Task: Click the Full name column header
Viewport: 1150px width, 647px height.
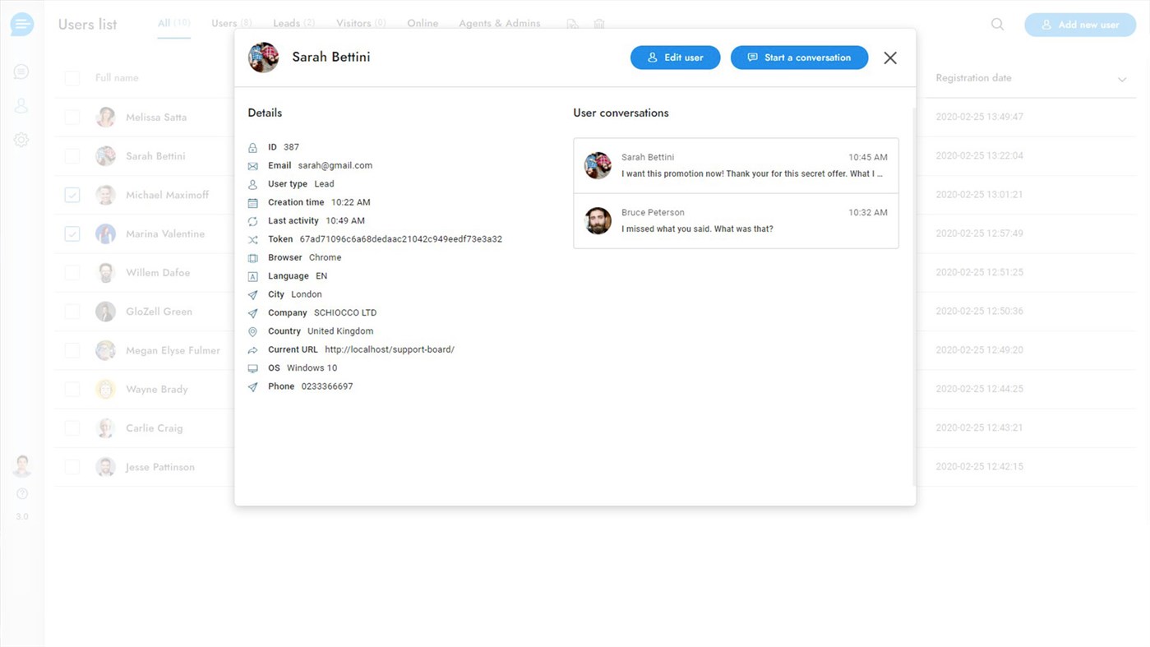Action: point(117,78)
